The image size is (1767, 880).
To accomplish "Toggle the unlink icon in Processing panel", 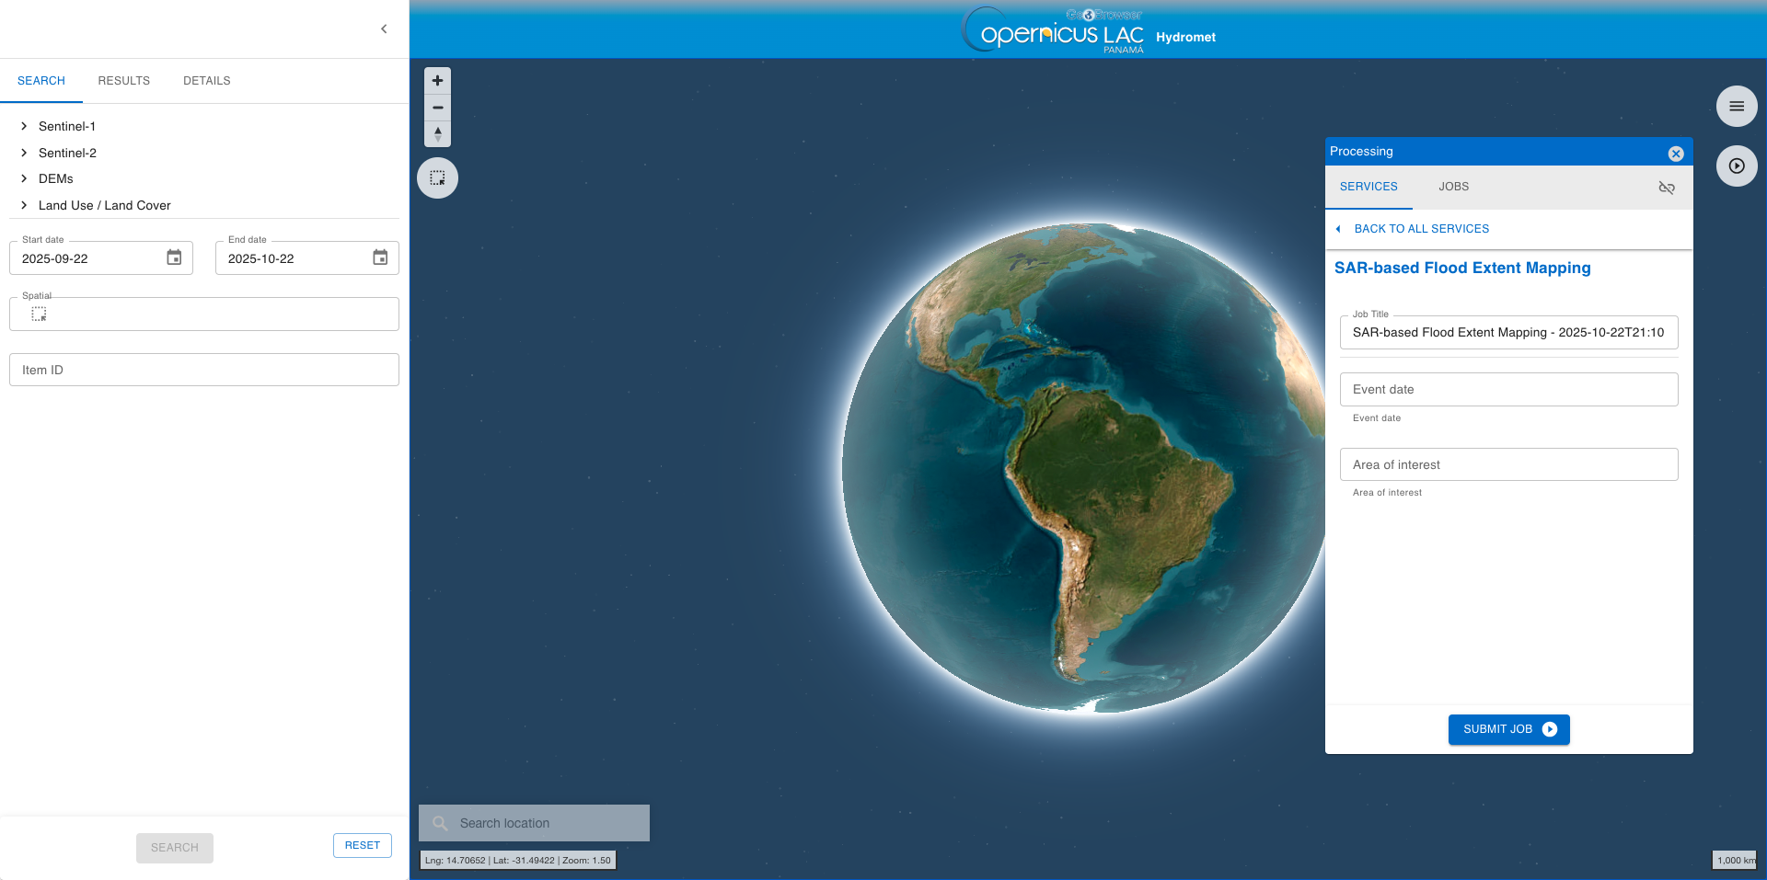I will tap(1666, 188).
